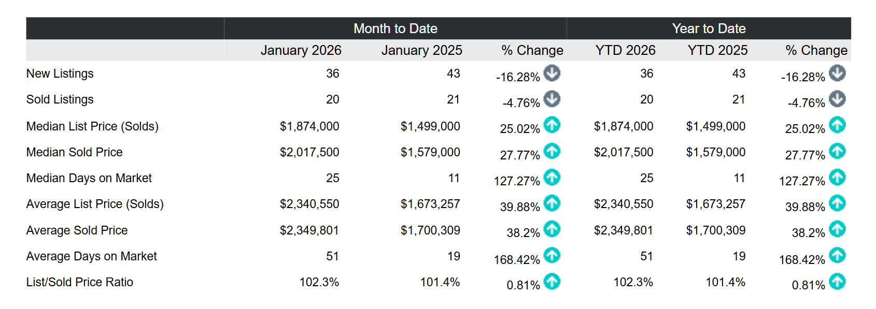Click the January 2025 column heading
Viewport: 876px width, 309px height.
(x=421, y=50)
